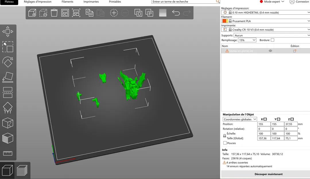Check the Pouces checkbox
The width and height of the screenshot is (310, 179).
point(225,143)
